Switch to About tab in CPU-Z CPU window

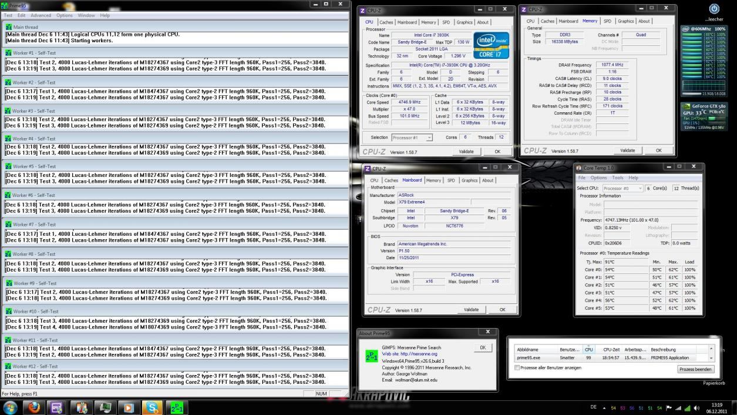pos(483,22)
